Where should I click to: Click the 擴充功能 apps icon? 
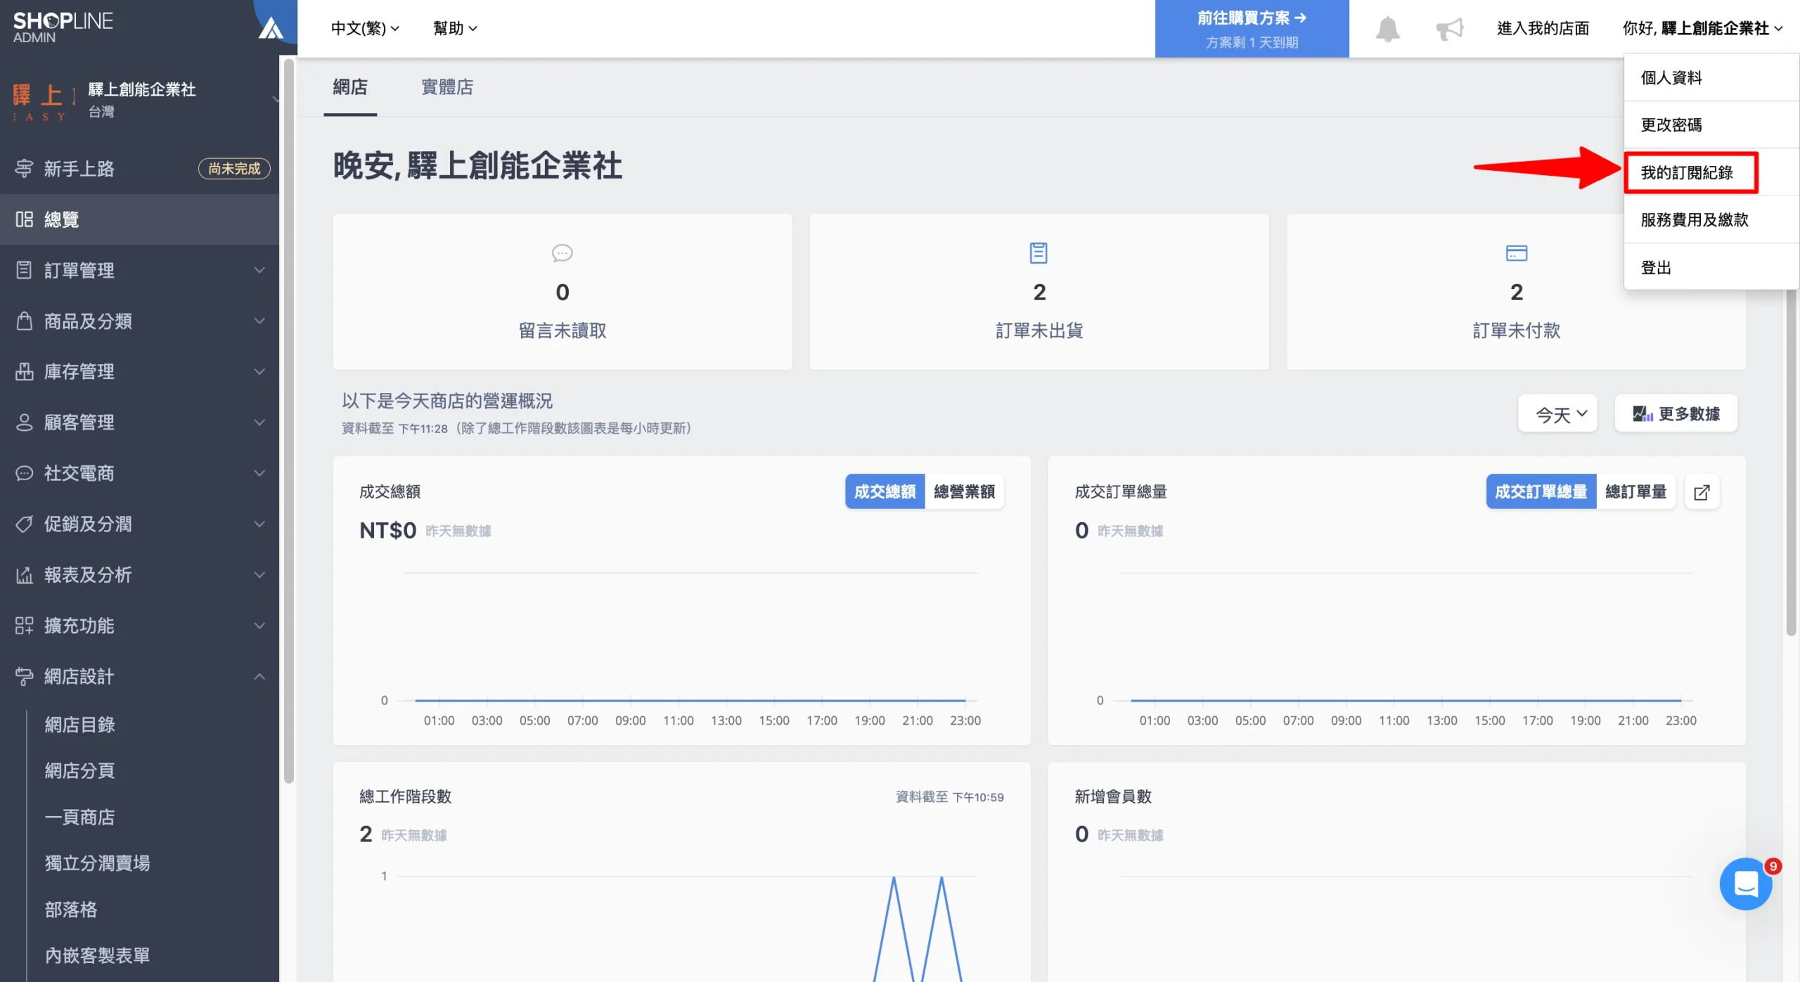25,626
